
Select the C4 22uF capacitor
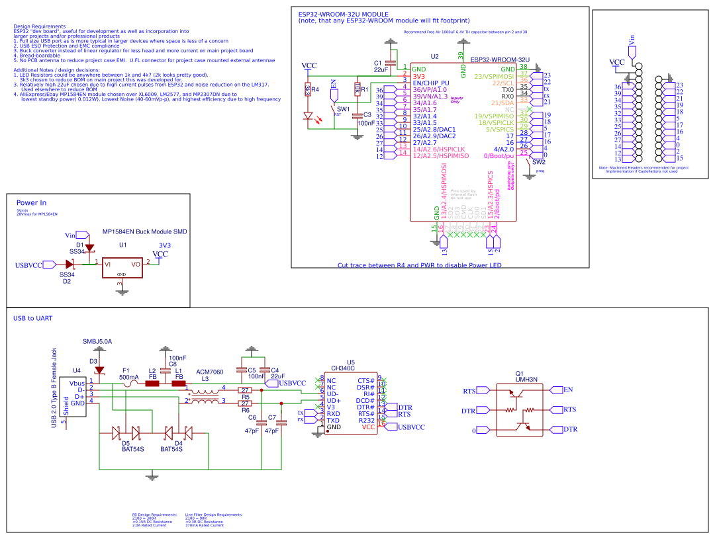point(264,370)
